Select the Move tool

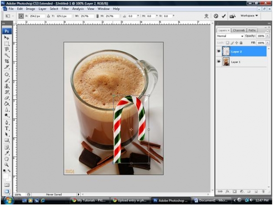point(7,38)
